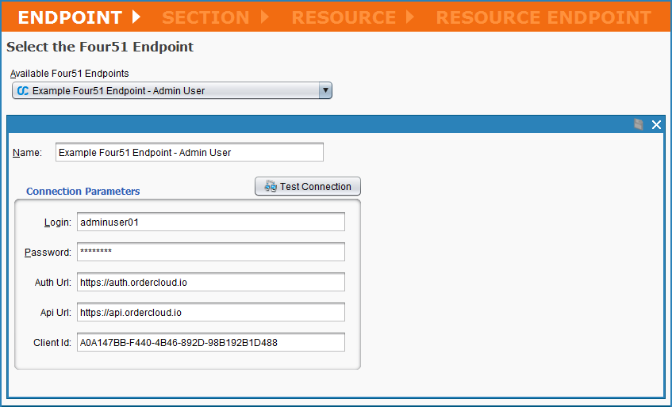Screen dimensions: 672x407
Task: Click the Test Connection button icon
Action: pos(270,187)
